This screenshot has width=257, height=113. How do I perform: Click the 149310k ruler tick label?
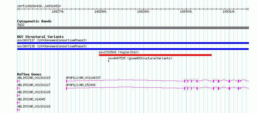[x=229, y=11]
